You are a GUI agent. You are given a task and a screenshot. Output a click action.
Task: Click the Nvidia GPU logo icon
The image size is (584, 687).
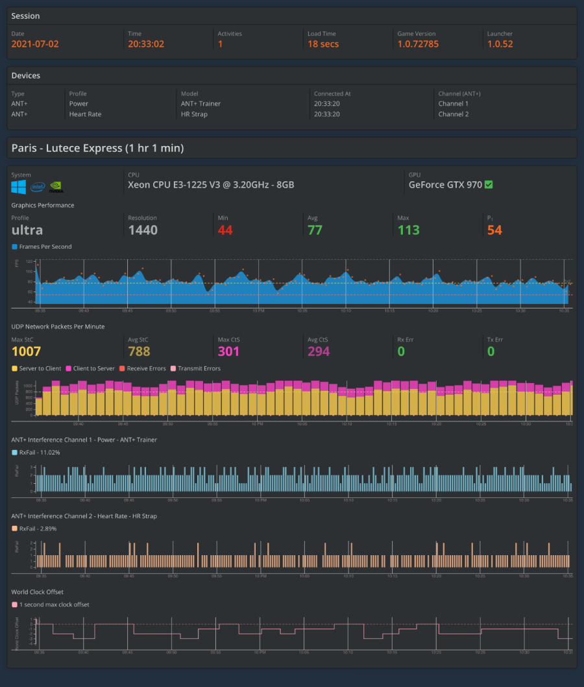tap(56, 188)
